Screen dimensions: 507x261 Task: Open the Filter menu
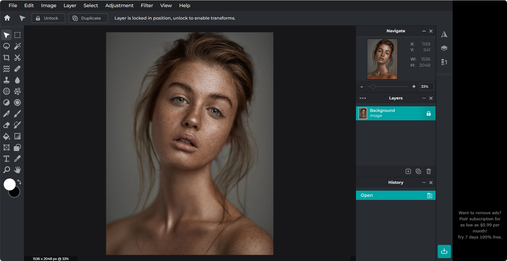click(x=147, y=6)
